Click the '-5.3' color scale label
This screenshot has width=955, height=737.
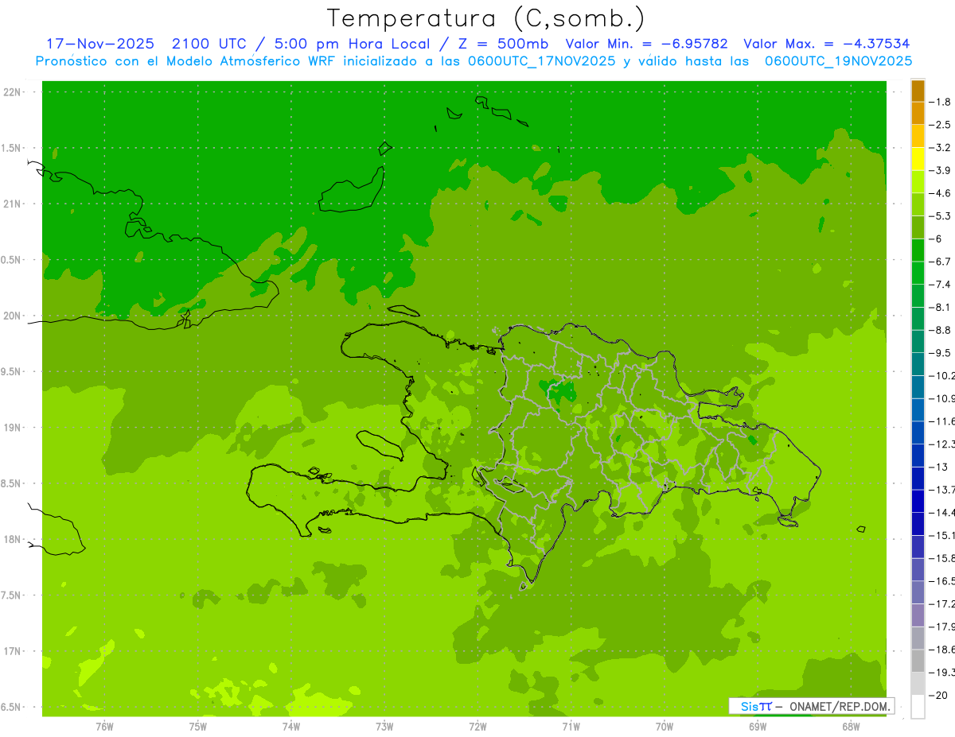click(941, 216)
